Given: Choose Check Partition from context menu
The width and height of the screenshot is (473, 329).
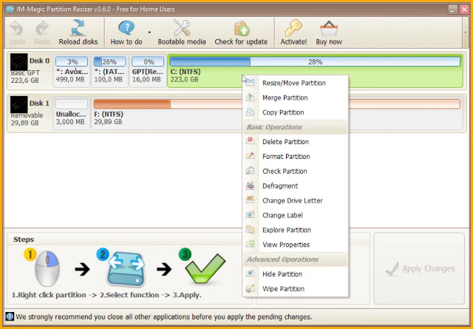Looking at the screenshot, I should (296, 171).
